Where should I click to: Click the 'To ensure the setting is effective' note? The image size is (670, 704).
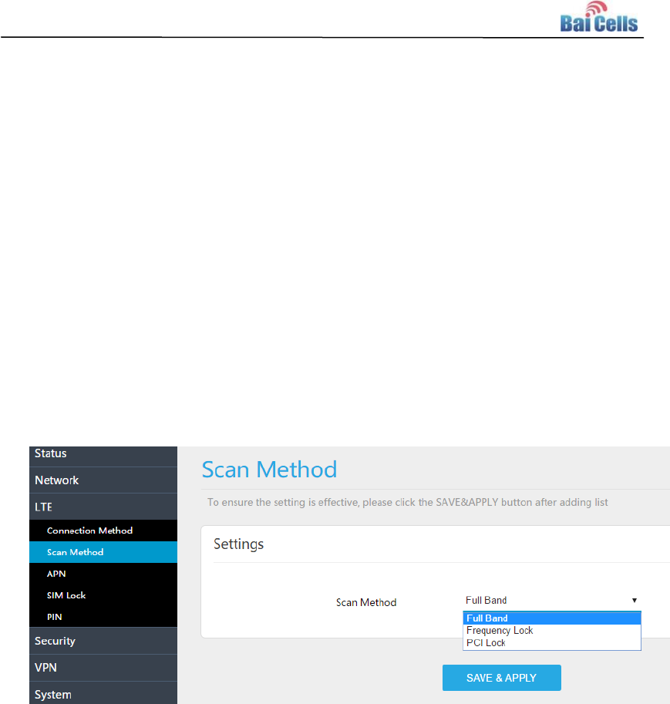407,503
